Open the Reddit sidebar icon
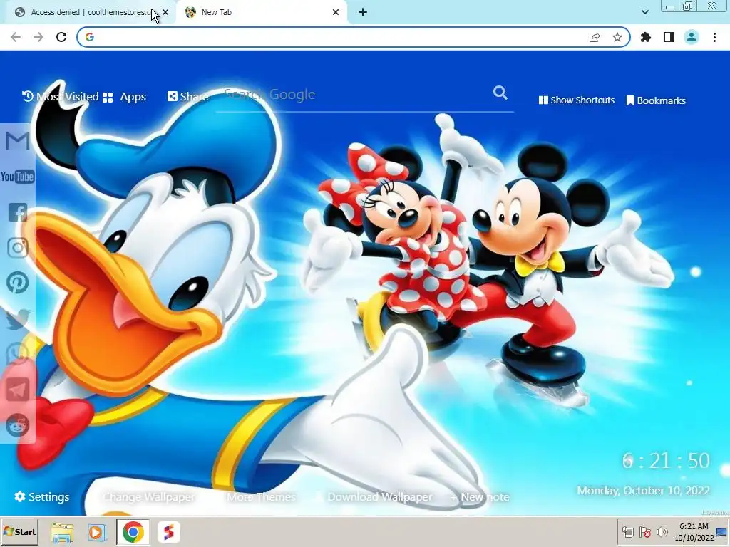The image size is (730, 547). coord(18,424)
